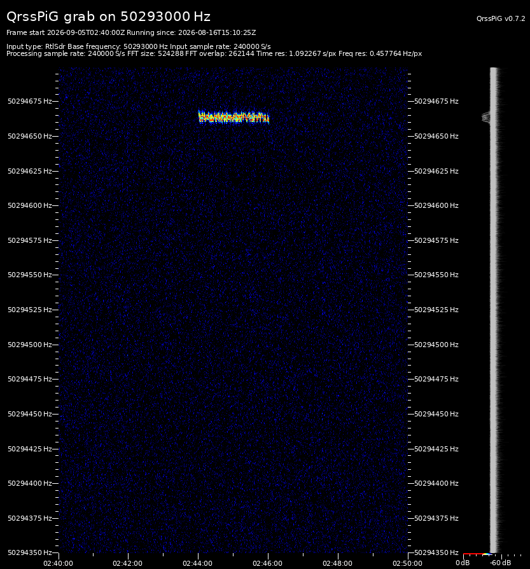Click the left 50294400 Hz frequency label
530x569 pixels.
[x=30, y=483]
